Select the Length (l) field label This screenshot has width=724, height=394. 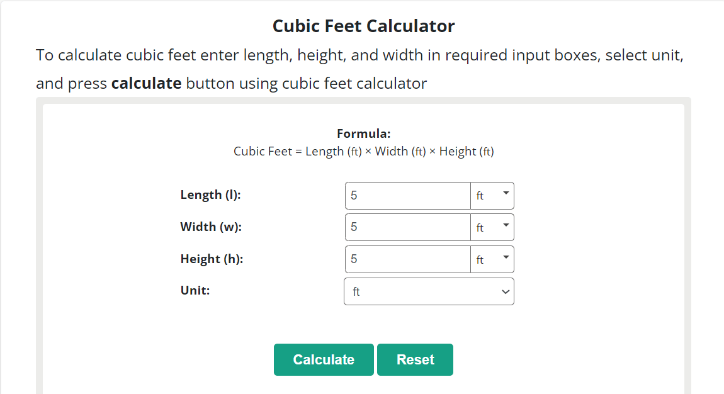click(x=210, y=194)
